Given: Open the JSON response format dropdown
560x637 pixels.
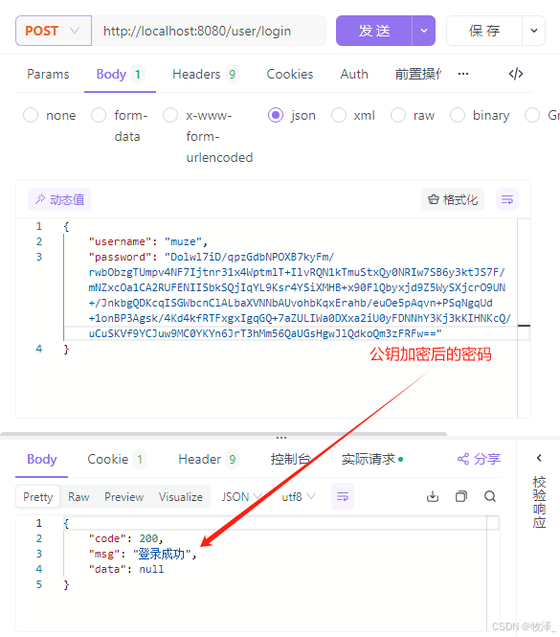Looking at the screenshot, I should point(241,496).
